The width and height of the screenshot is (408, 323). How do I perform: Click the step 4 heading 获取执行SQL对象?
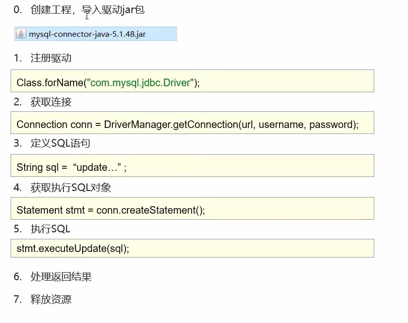pyautogui.click(x=71, y=187)
